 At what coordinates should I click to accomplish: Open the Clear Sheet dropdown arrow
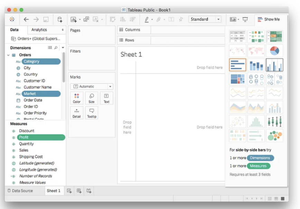tap(102, 19)
